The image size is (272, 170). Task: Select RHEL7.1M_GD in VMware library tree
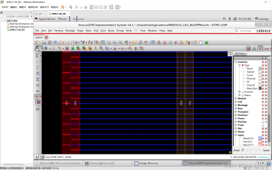(x=17, y=30)
